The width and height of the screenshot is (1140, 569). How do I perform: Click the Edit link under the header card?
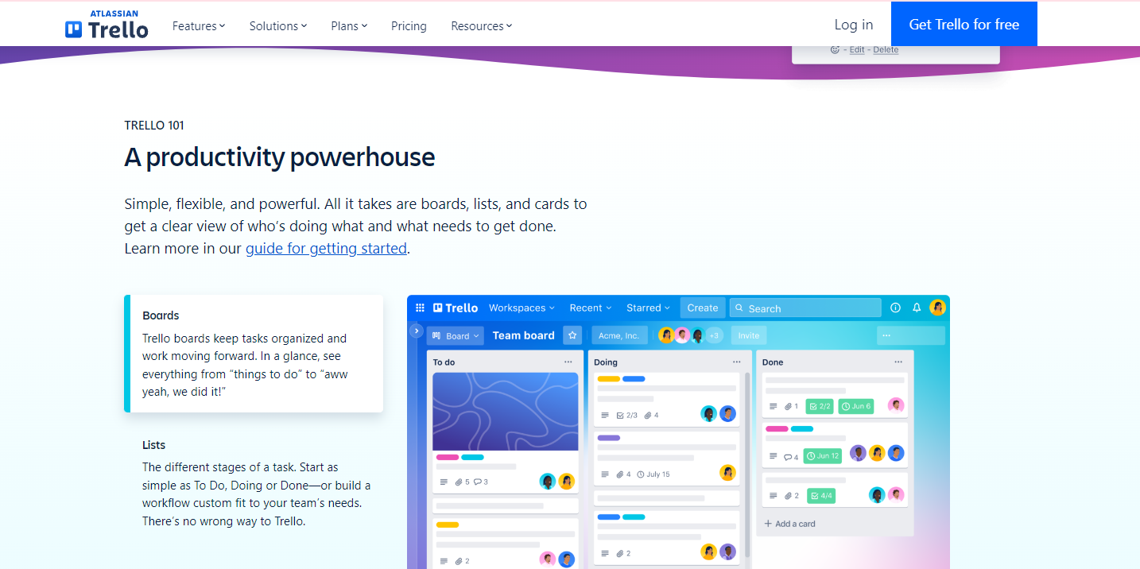pos(857,49)
